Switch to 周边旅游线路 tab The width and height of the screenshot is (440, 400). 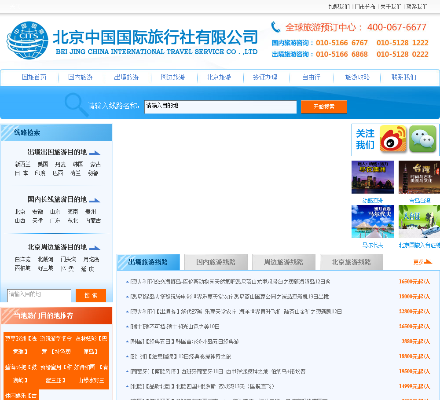pyautogui.click(x=284, y=262)
